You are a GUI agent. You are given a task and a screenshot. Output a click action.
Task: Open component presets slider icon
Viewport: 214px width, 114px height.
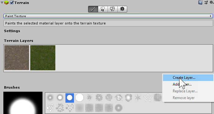point(206,2)
